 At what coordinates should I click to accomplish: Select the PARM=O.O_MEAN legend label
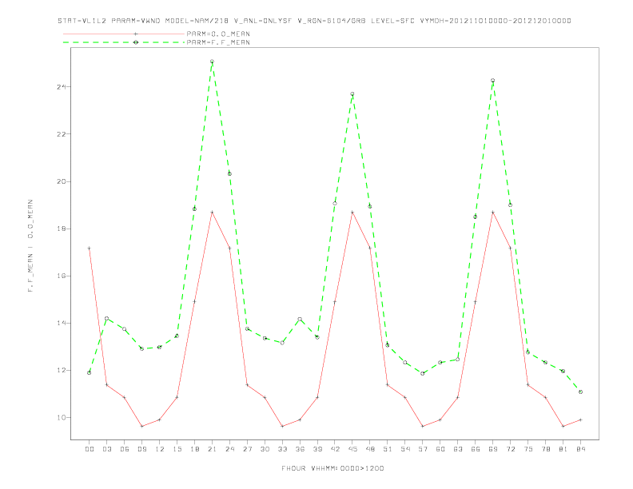pos(218,34)
